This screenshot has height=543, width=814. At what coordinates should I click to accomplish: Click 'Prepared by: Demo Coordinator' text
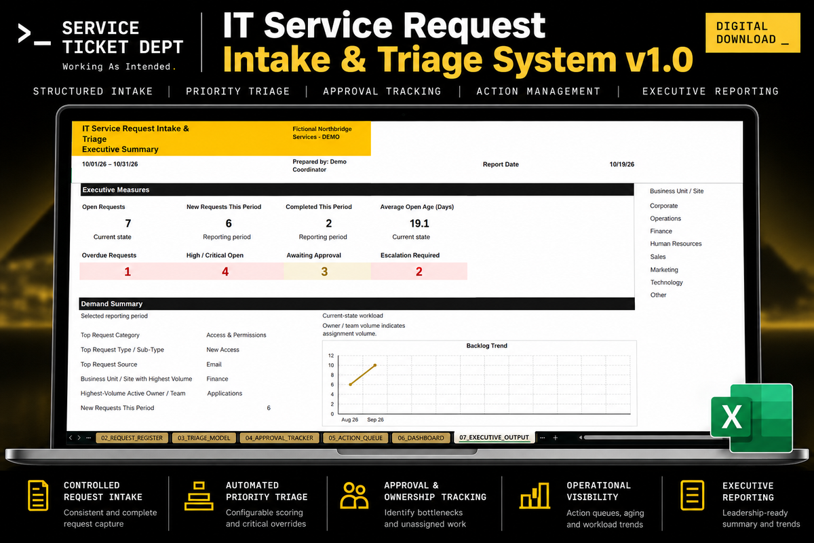(x=319, y=166)
